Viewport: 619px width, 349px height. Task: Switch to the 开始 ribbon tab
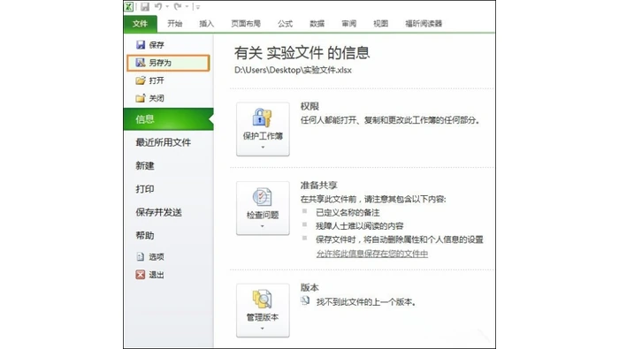[x=174, y=24]
